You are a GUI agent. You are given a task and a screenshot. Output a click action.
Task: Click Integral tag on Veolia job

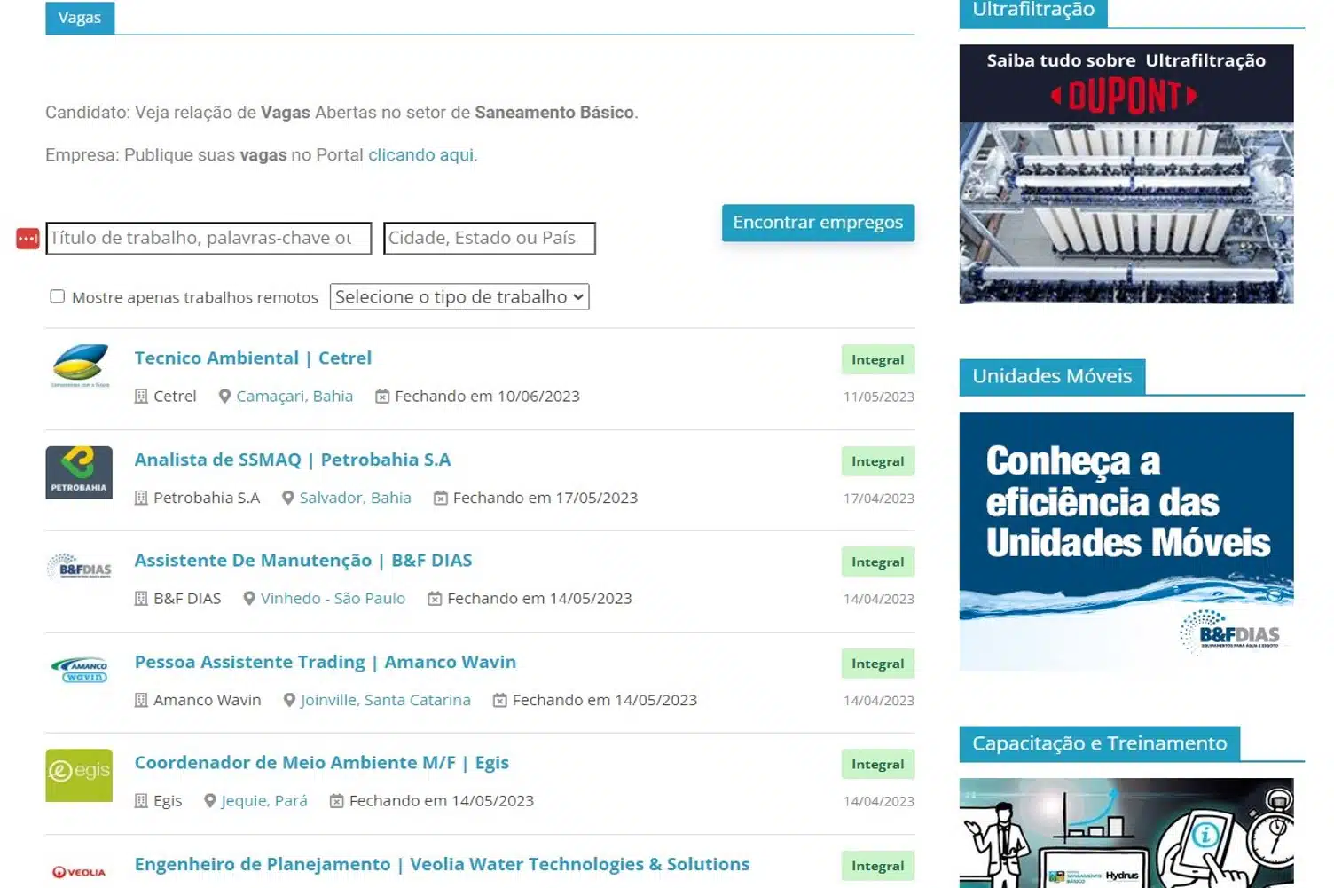[x=878, y=867]
